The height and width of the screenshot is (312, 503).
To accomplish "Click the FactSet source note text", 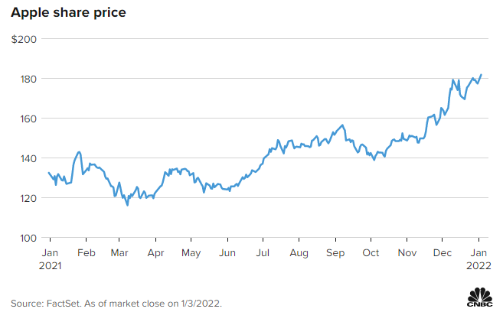I will point(116,303).
